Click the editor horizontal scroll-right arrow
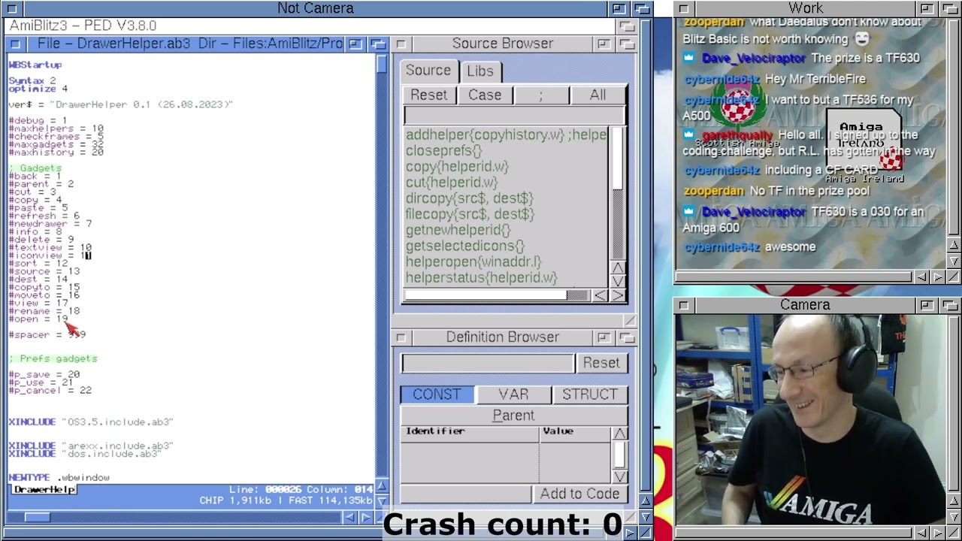962x541 pixels. (x=366, y=517)
